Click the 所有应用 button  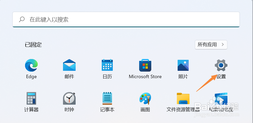coord(211,45)
